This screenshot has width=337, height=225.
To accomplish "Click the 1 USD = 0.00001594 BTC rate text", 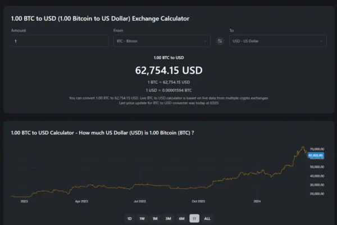I will click(168, 90).
